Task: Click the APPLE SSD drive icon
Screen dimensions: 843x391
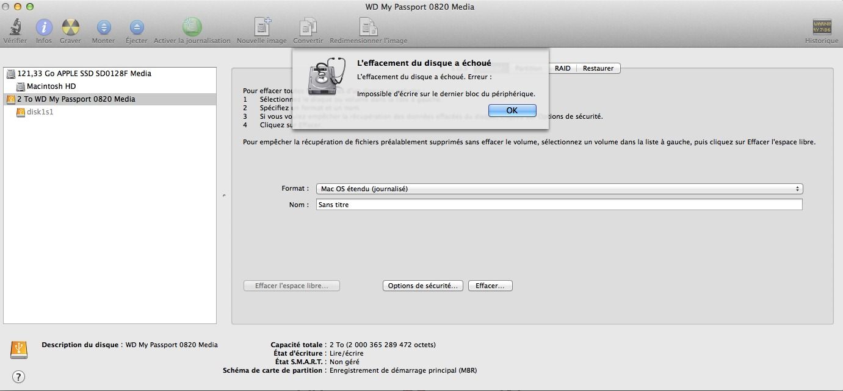Action: pos(11,74)
